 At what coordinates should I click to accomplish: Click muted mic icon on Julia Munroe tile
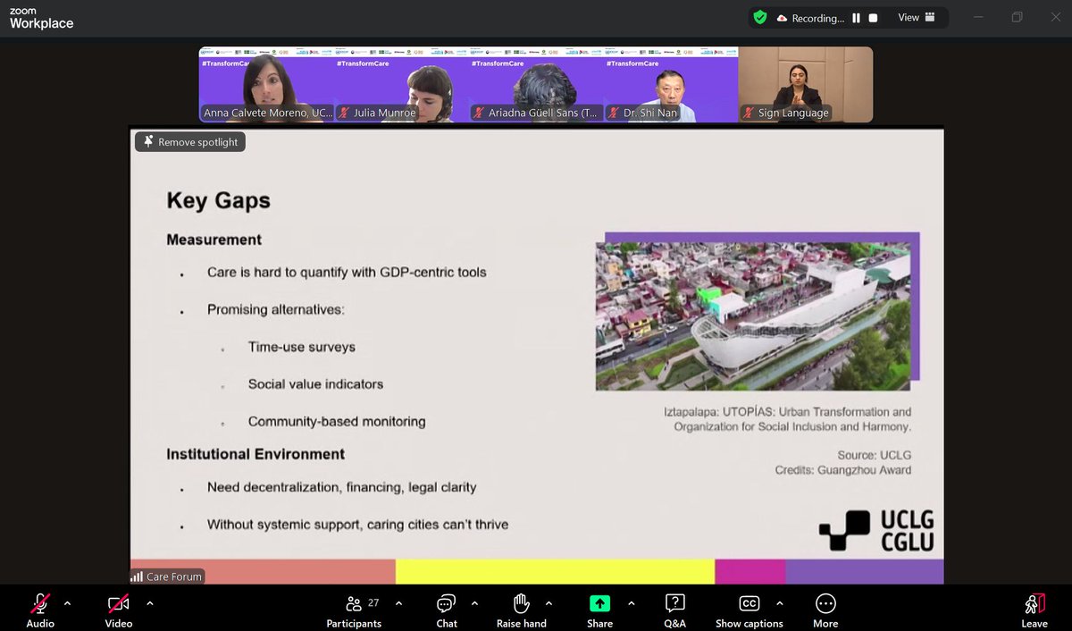[344, 113]
